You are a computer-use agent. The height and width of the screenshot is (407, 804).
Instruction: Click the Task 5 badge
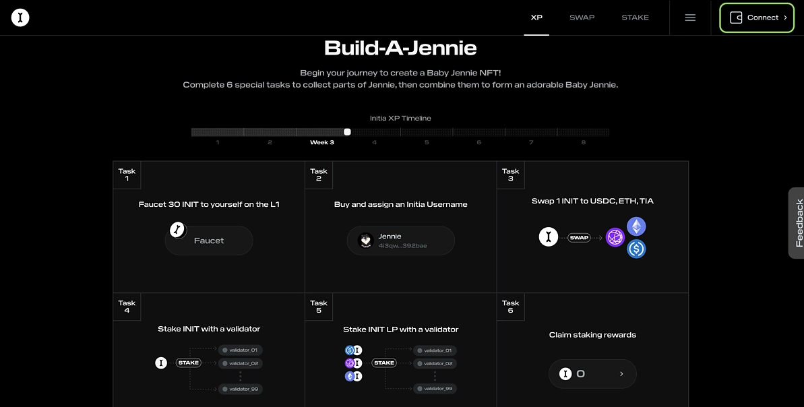coord(318,307)
